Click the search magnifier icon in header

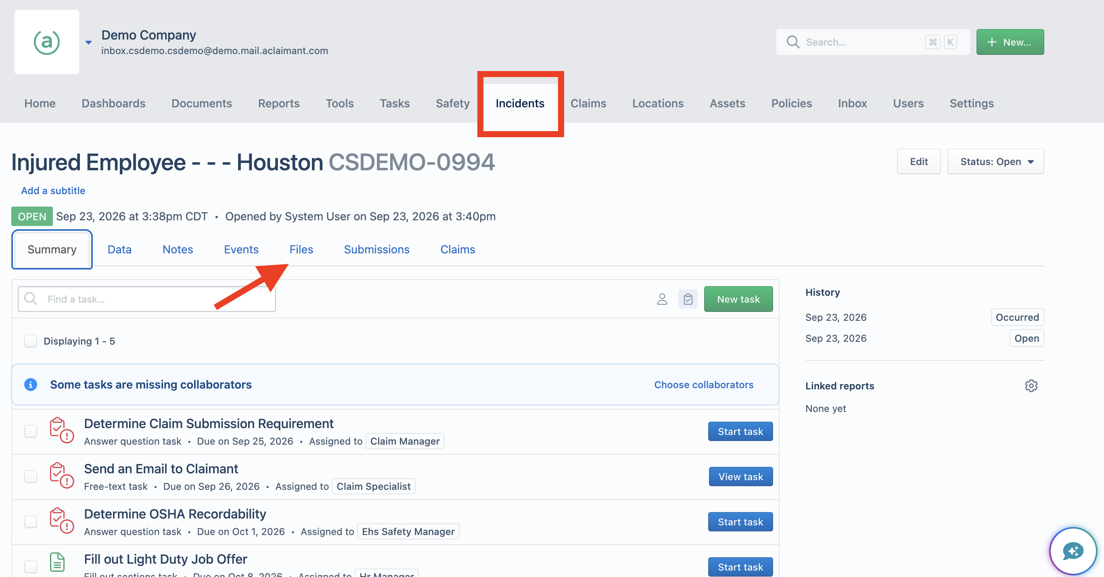[793, 42]
